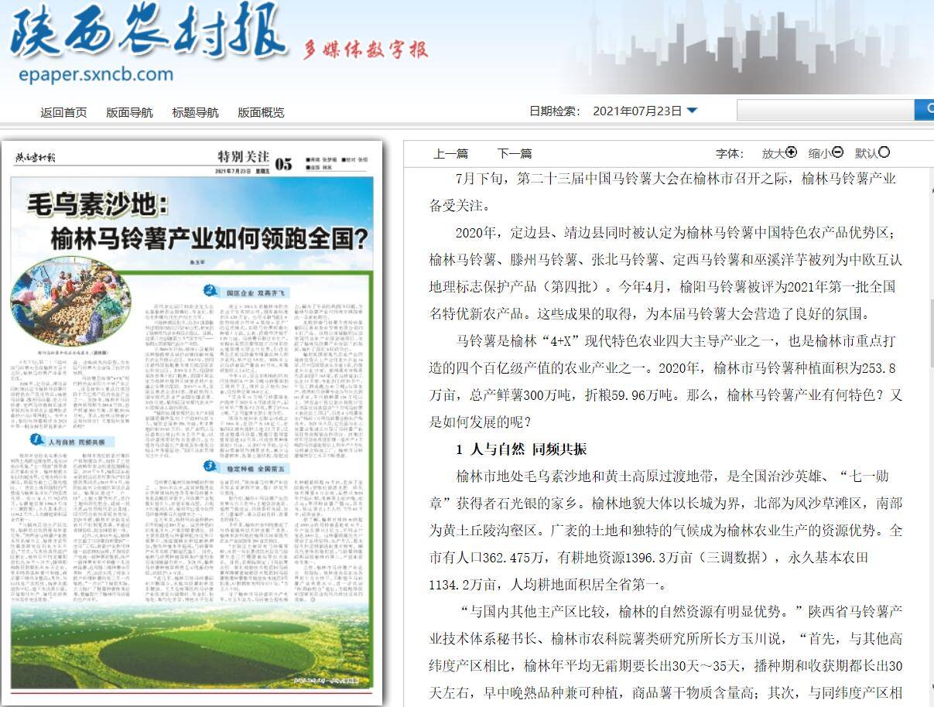Open section 2 园区企业 双燕齐飞 on page
The width and height of the screenshot is (934, 707).
click(245, 292)
